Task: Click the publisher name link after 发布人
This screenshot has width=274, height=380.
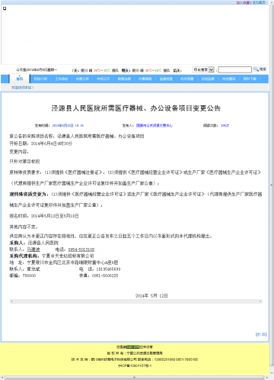Action: [155, 125]
